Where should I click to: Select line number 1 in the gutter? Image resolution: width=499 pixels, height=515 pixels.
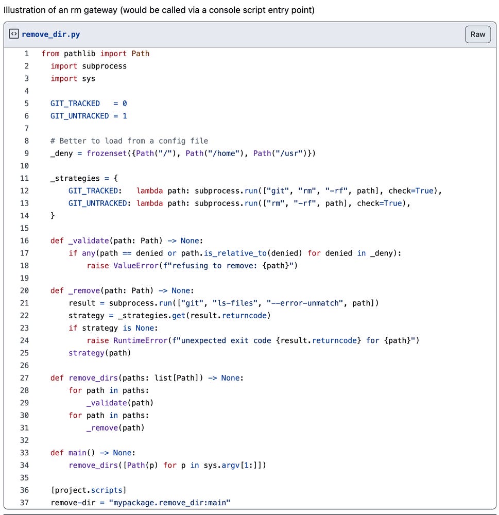coord(27,54)
